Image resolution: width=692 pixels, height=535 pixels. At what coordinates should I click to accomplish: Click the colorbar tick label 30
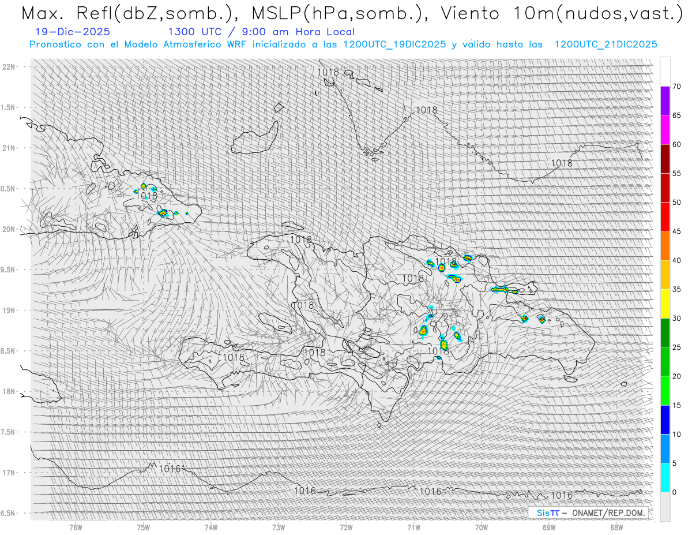(x=676, y=318)
